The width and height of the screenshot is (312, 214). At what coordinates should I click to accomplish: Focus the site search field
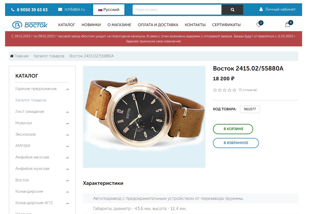click(x=177, y=10)
